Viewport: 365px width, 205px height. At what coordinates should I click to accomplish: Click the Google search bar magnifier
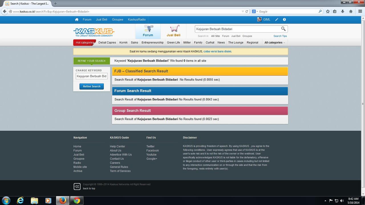[320, 11]
